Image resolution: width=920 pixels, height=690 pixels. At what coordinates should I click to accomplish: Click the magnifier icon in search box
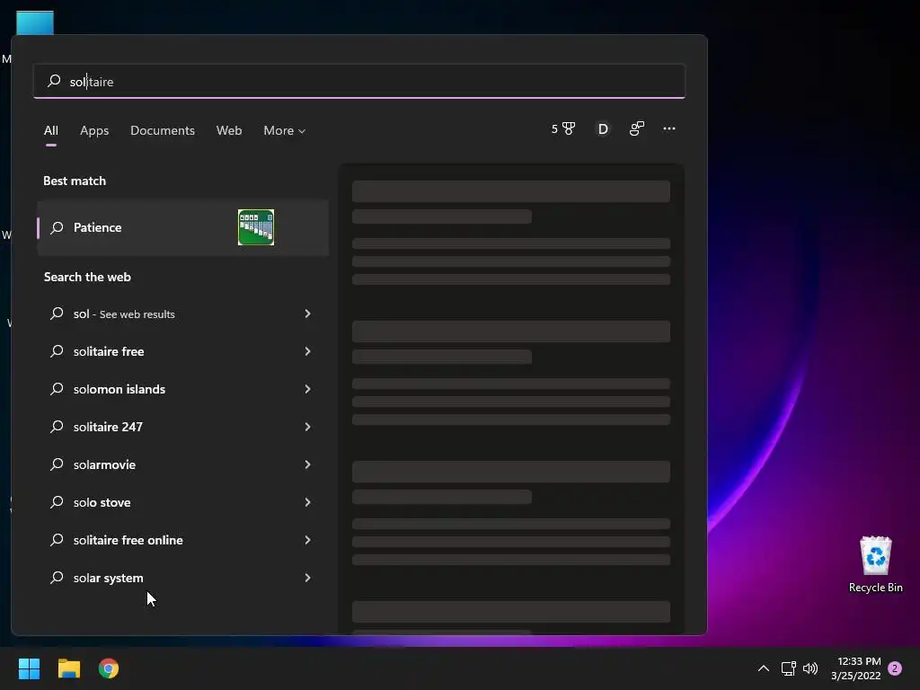(x=54, y=81)
